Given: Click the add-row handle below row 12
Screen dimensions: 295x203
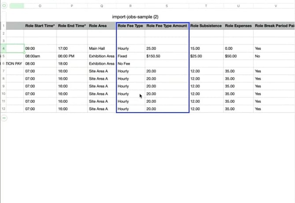Looking at the screenshot, I should coord(4,118).
